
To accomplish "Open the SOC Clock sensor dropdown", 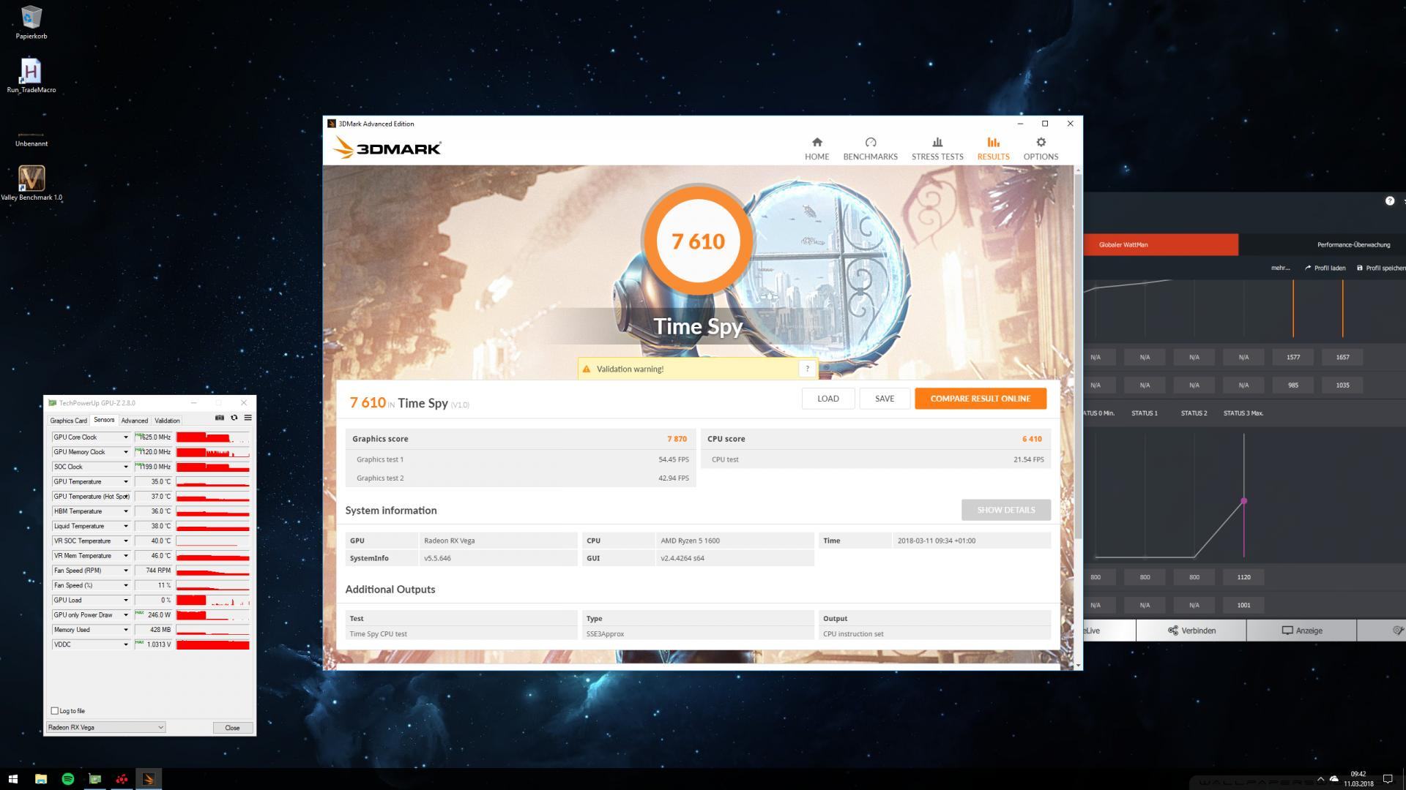I will point(125,467).
